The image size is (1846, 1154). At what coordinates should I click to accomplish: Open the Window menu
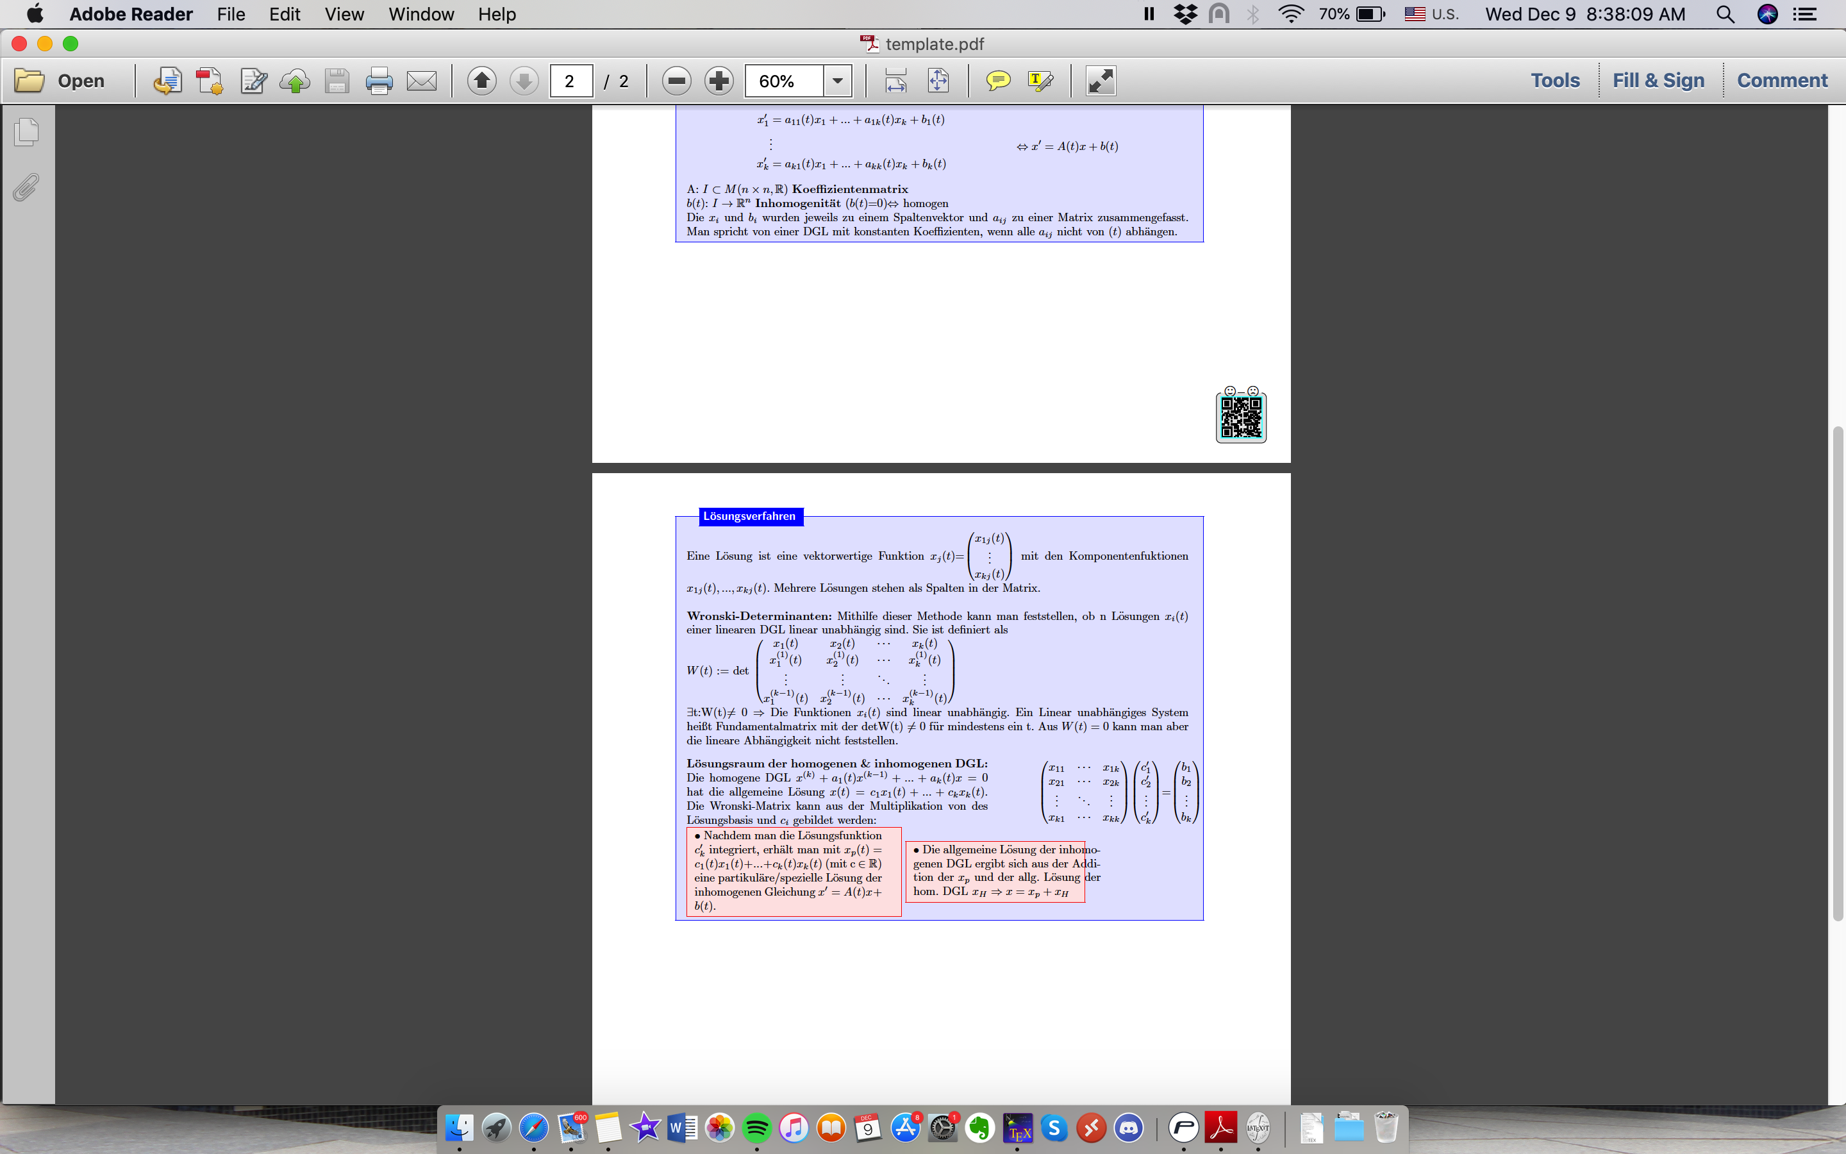[421, 15]
